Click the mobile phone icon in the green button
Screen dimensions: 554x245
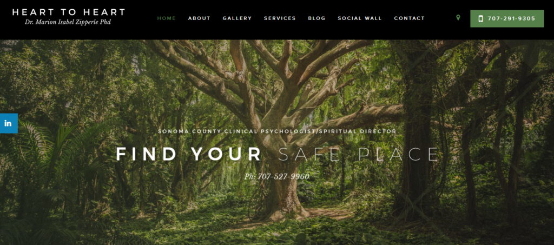(480, 19)
